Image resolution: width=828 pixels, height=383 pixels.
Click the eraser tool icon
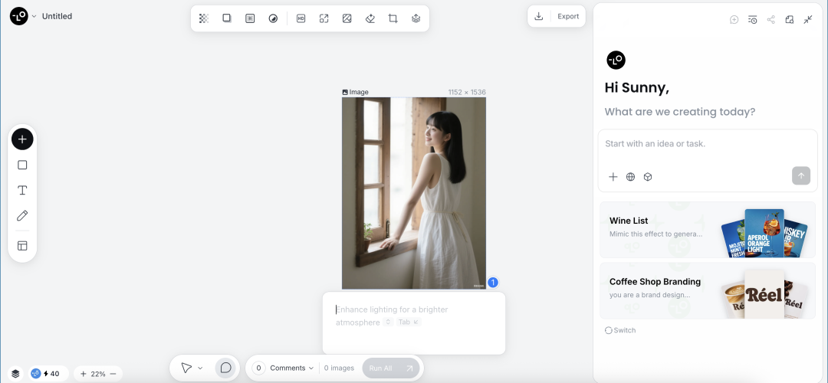[370, 18]
